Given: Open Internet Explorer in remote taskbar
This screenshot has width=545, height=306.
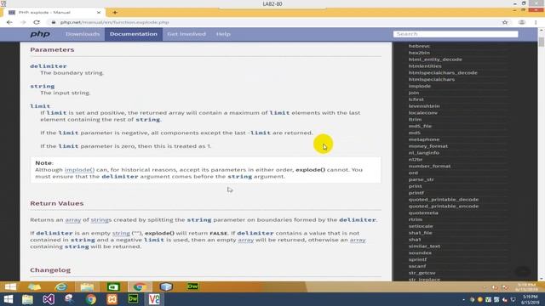Looking at the screenshot, I should [61, 286].
